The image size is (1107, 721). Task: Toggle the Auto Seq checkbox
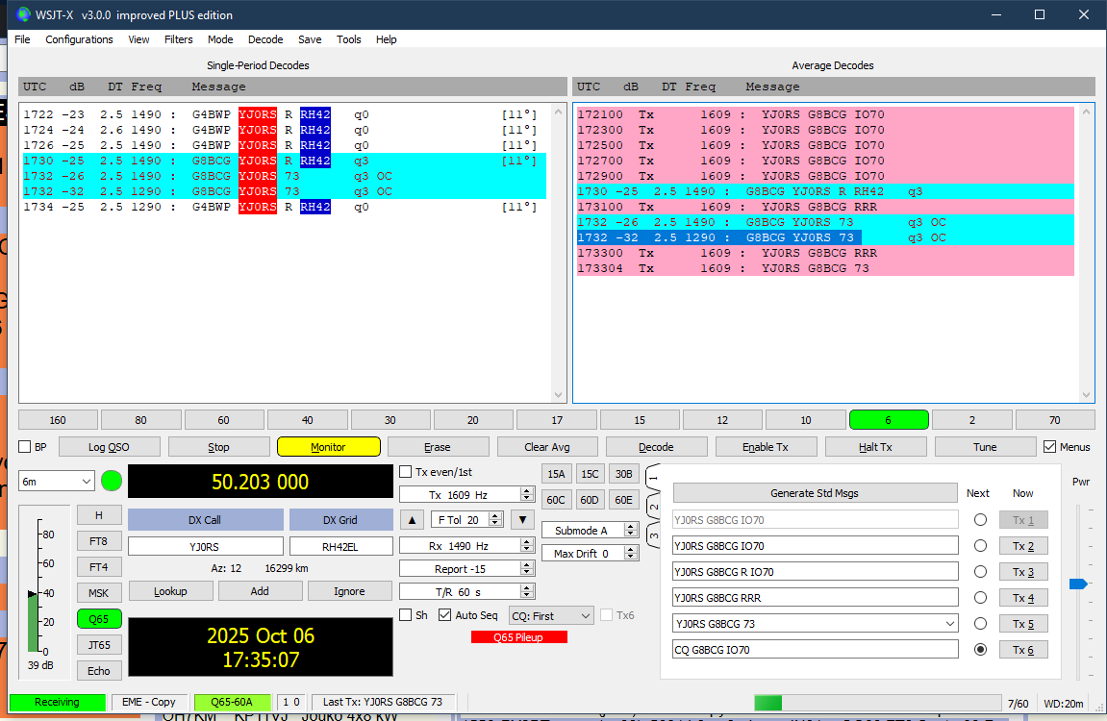pos(445,615)
